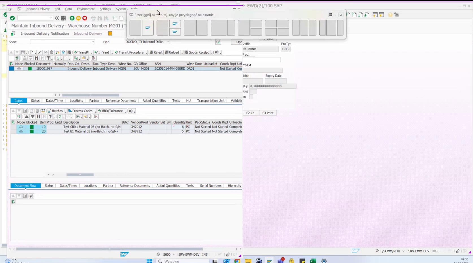This screenshot has width=473, height=263.
Task: Open the DOCNO_ID Inbound Delivery find dropdown
Action: [x=167, y=42]
